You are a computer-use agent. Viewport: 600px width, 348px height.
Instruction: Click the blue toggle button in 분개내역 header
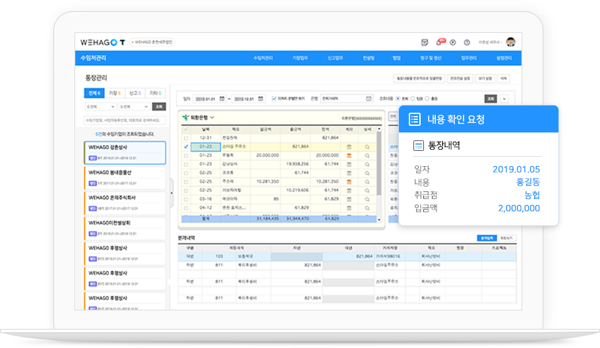(x=487, y=238)
